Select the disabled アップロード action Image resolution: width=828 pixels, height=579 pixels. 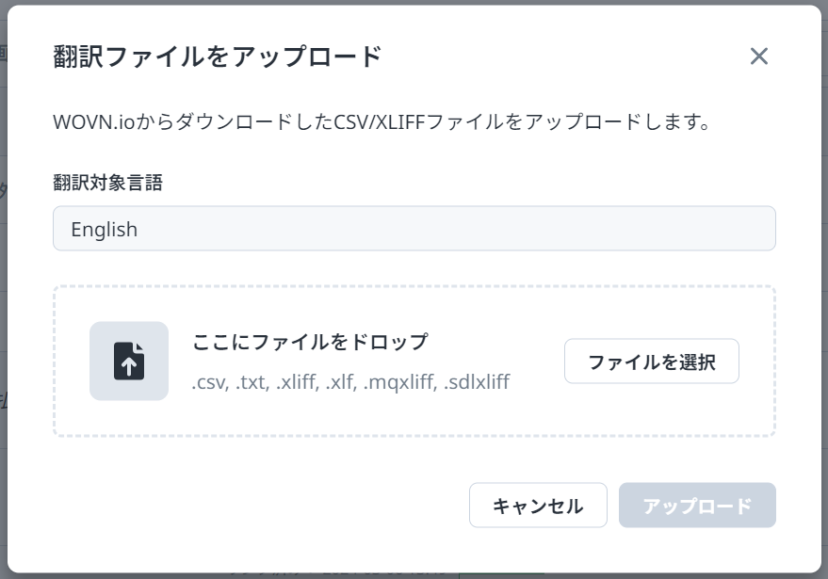pyautogui.click(x=697, y=505)
